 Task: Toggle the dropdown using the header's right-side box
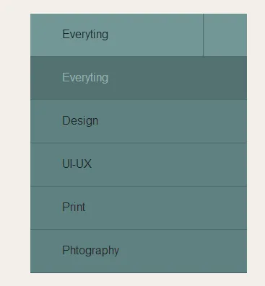(x=225, y=35)
